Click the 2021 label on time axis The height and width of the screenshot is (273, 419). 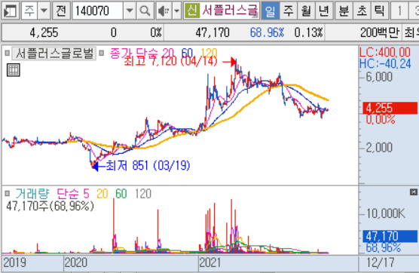210,262
